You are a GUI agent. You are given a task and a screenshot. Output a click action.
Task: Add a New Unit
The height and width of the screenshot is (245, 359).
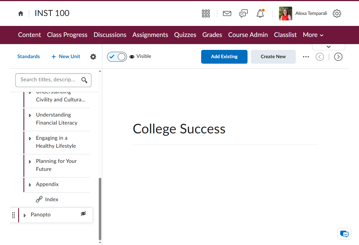pos(66,56)
